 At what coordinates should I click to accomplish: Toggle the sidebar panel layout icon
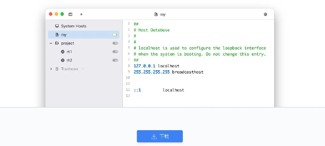tap(70, 14)
